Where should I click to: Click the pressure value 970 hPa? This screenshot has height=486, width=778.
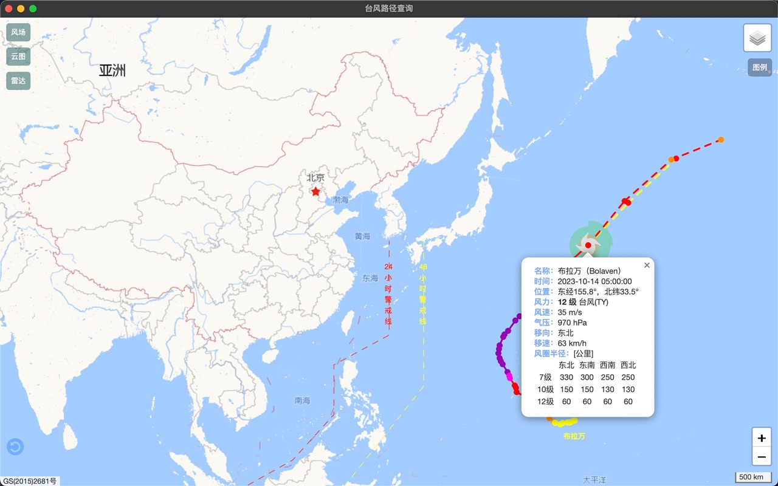tap(573, 323)
